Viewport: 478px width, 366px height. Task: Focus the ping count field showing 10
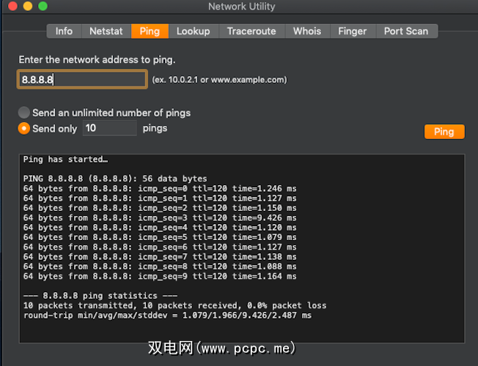pyautogui.click(x=109, y=128)
